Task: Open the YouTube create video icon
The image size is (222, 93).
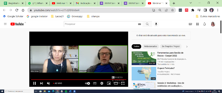Action: [x=190, y=24]
